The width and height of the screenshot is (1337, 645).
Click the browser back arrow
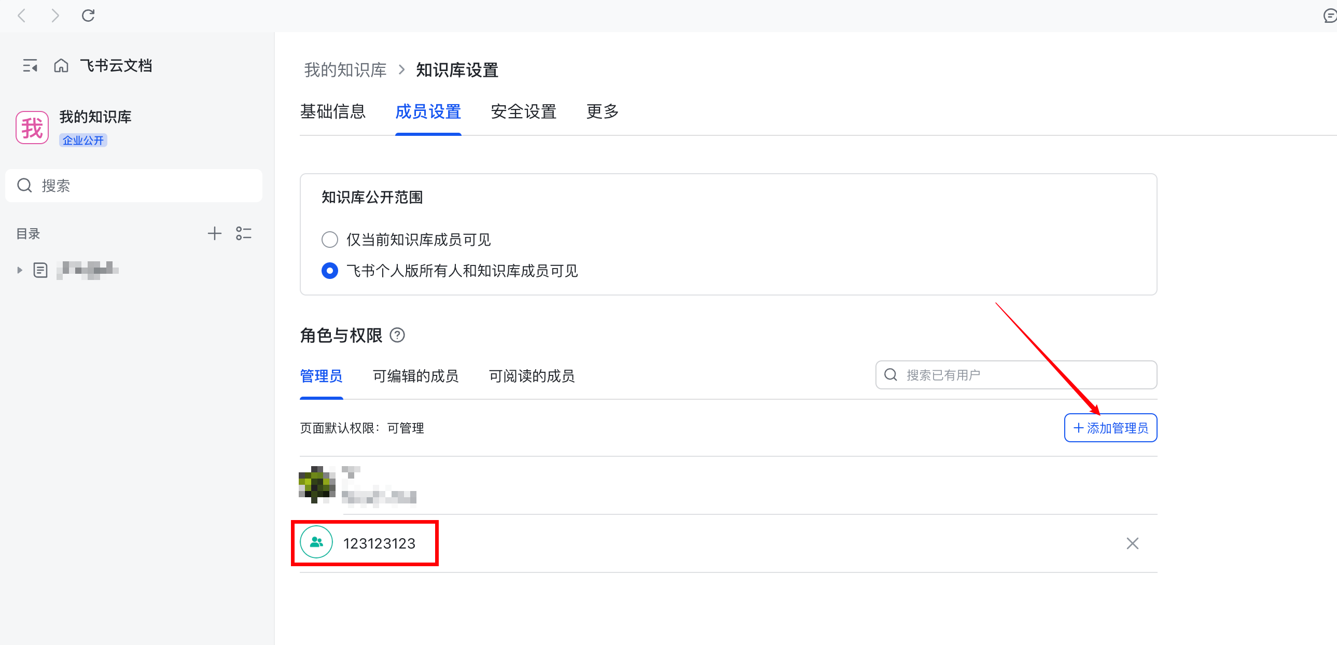click(x=22, y=16)
